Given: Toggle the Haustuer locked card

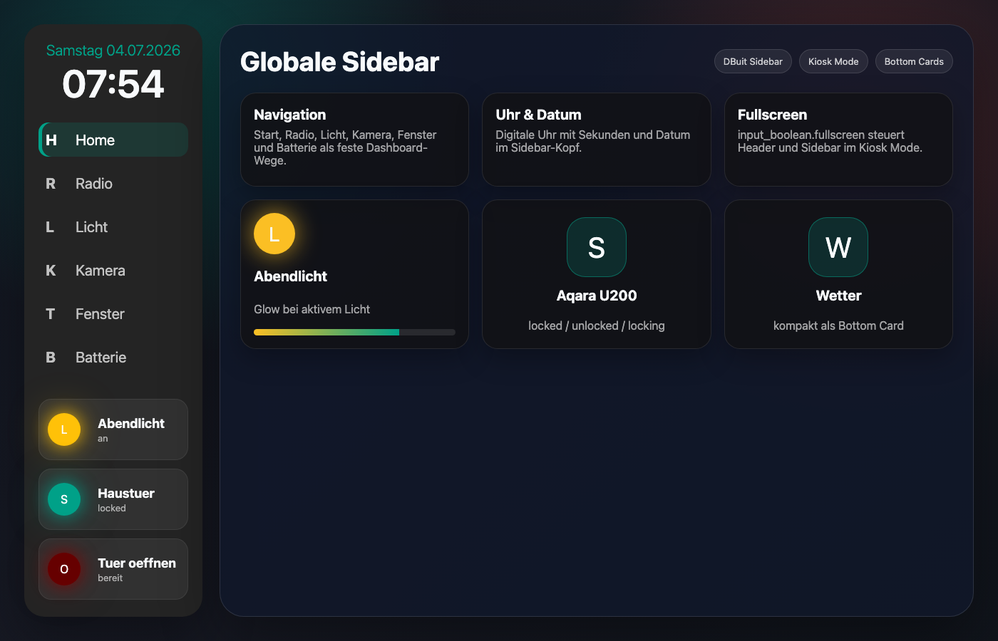Looking at the screenshot, I should tap(113, 499).
